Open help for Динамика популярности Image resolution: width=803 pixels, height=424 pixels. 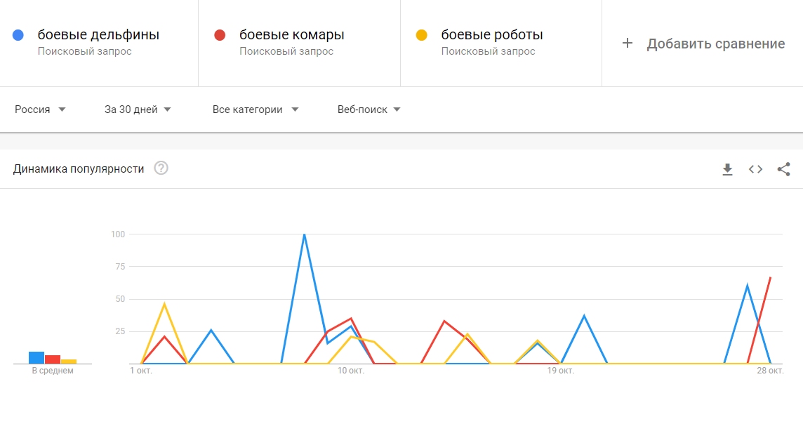click(x=161, y=168)
